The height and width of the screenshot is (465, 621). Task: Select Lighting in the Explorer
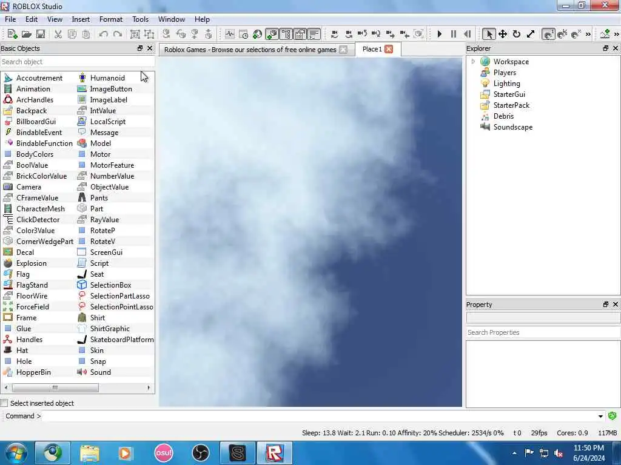506,84
